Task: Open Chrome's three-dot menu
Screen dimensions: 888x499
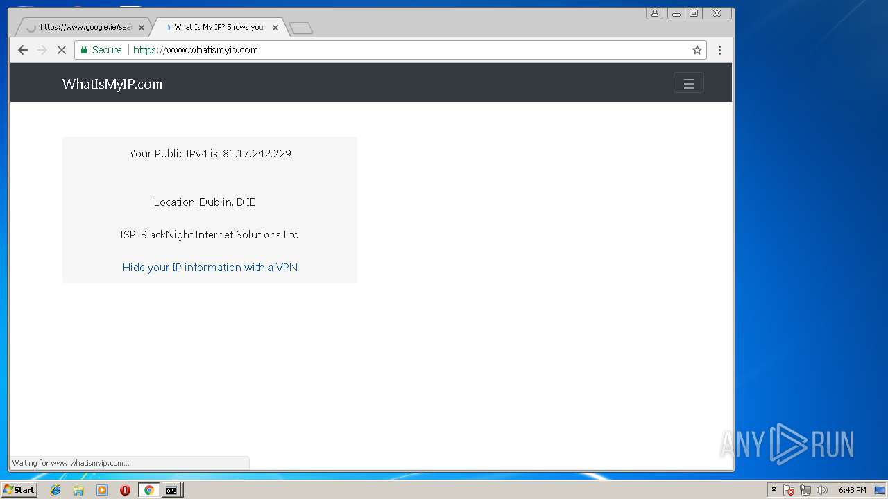Action: (x=719, y=50)
